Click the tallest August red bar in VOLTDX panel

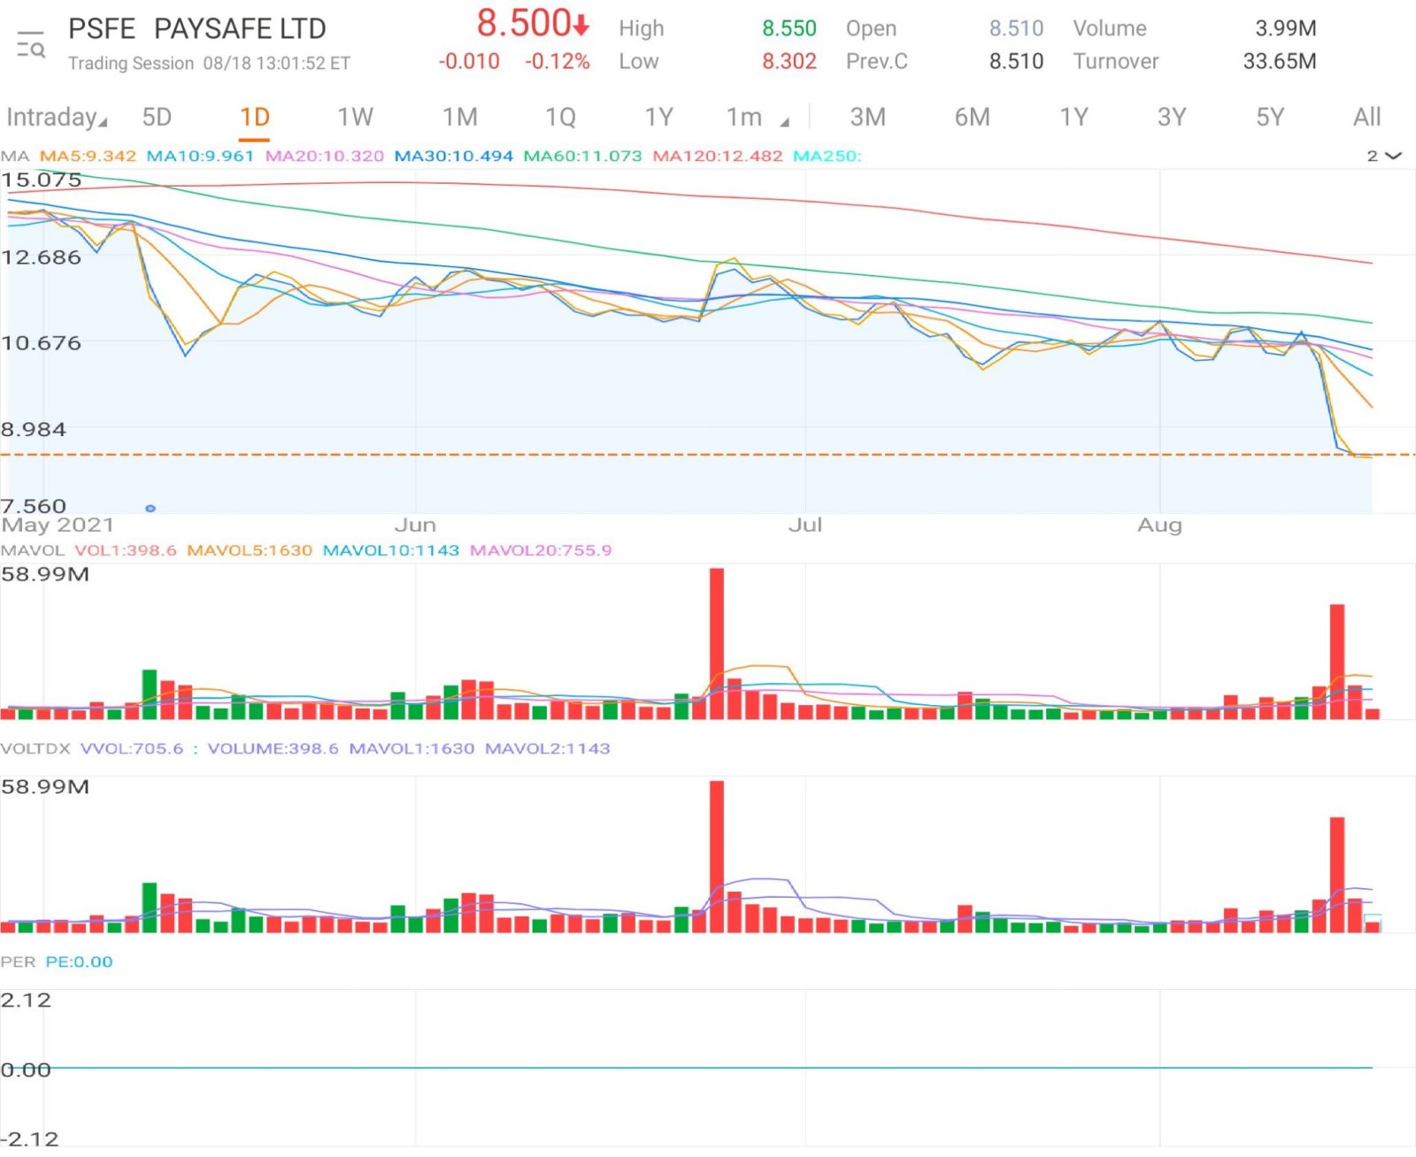pyautogui.click(x=1337, y=874)
